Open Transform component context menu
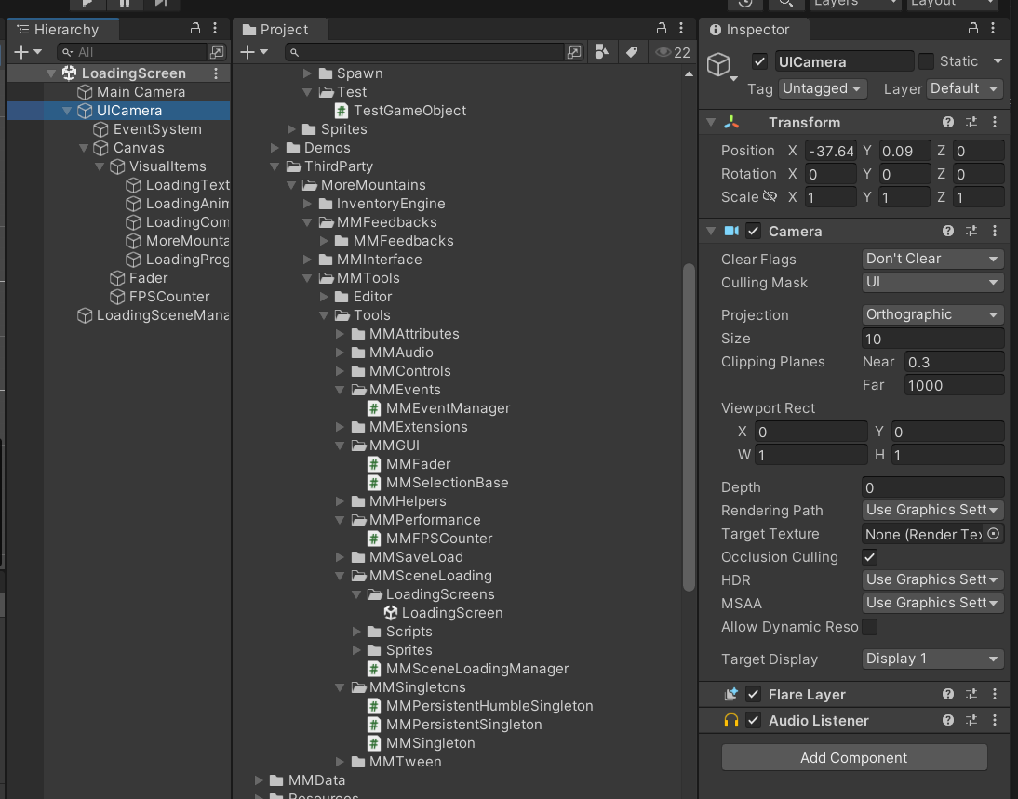The width and height of the screenshot is (1018, 799). [x=995, y=122]
